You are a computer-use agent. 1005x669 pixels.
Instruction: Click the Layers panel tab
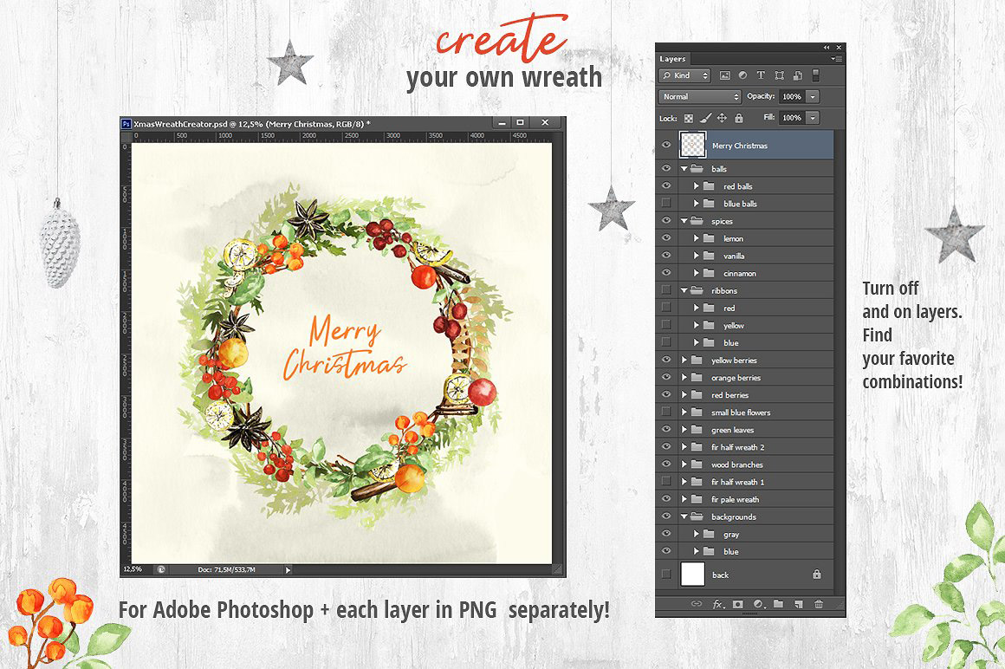pyautogui.click(x=673, y=59)
